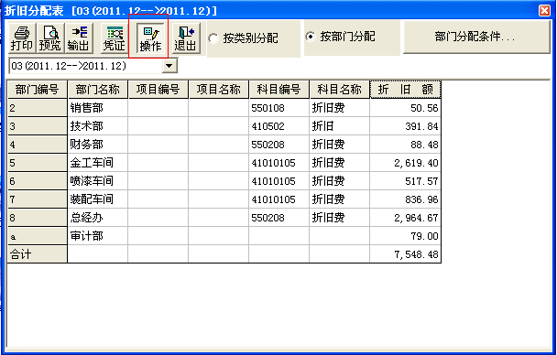
Task: Click depreciation amount 2,619.40
Action: (405, 163)
